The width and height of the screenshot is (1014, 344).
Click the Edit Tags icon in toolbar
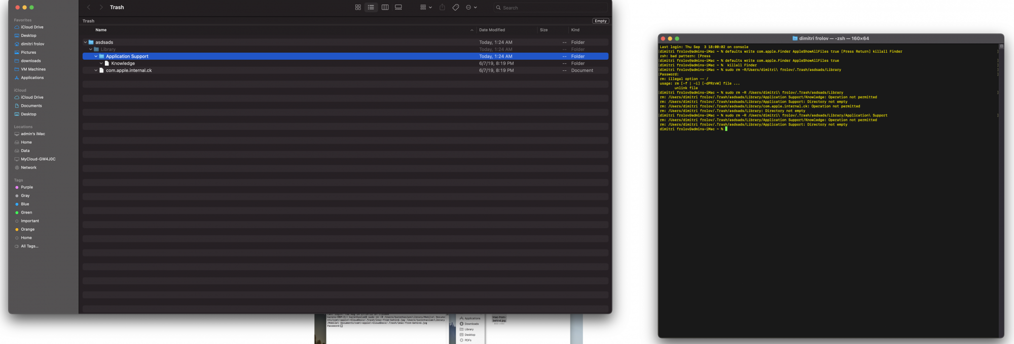tap(456, 8)
